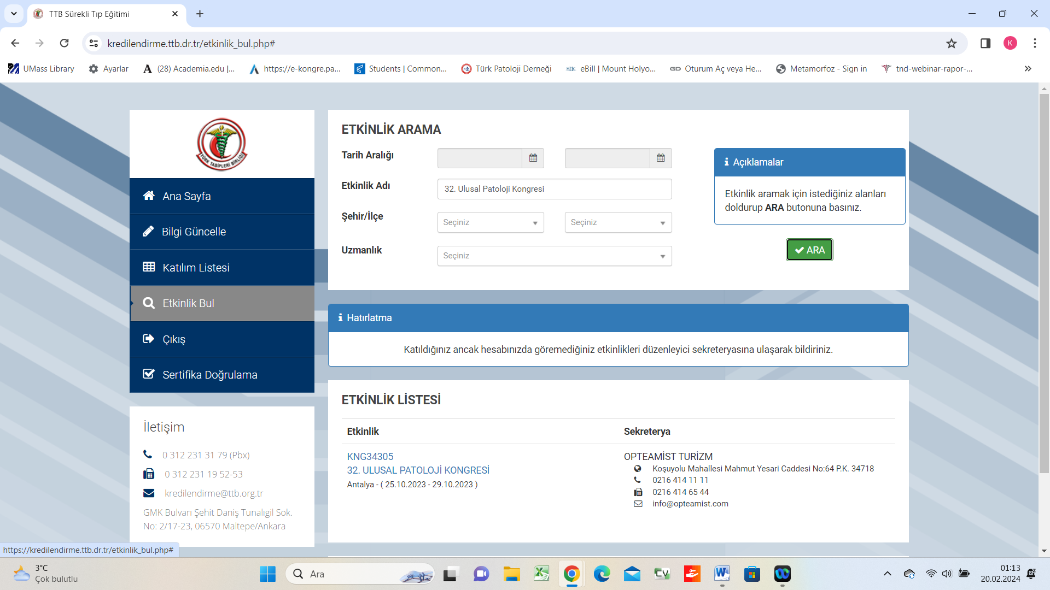Open Chrome side panel icon
The height and width of the screenshot is (590, 1050).
pyautogui.click(x=985, y=43)
